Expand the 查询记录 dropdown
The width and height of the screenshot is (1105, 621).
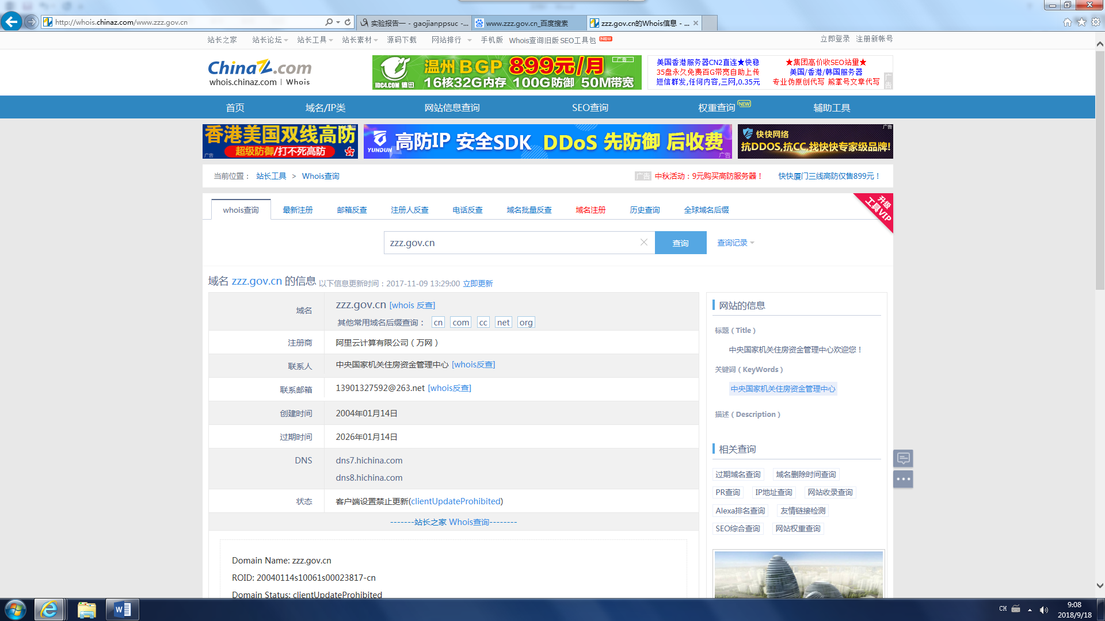click(x=736, y=243)
